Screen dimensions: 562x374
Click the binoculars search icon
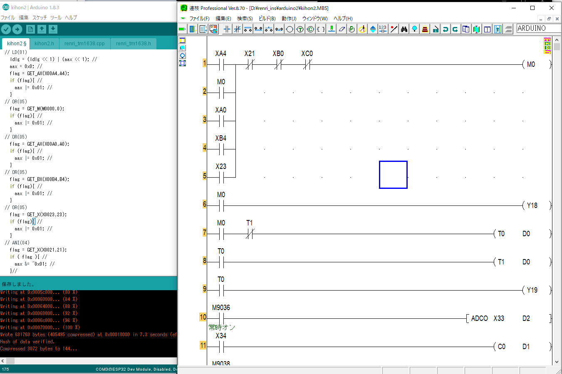[x=404, y=29]
